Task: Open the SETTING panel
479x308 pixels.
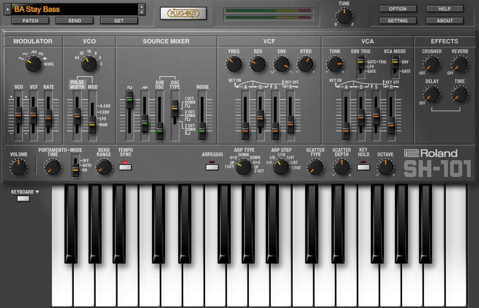Action: click(x=398, y=20)
